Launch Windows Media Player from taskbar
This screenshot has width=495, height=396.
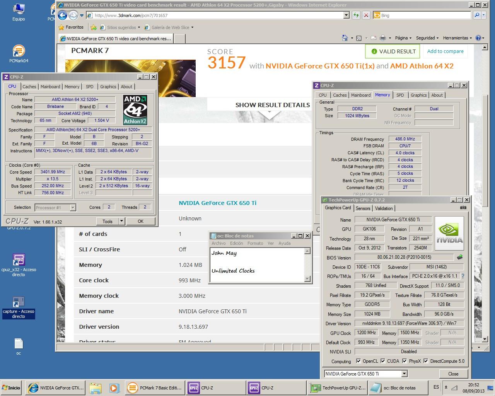(114, 388)
